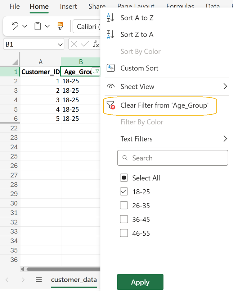Viewport: 233px width, 291px height.
Task: Click the green Apply button
Action: [x=140, y=282]
